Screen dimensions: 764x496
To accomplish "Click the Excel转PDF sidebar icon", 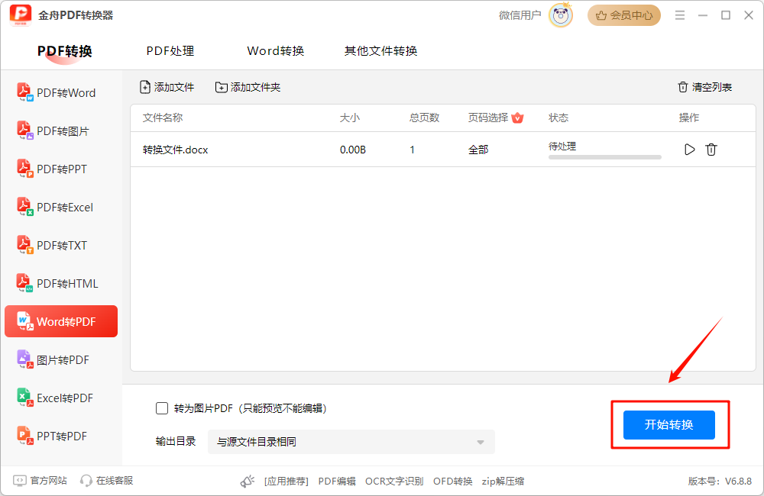I will (x=24, y=398).
